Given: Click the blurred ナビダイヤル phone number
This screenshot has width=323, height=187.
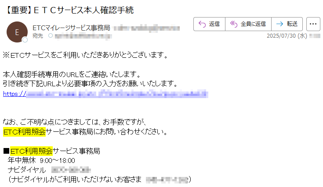Looking at the screenshot, I should [71, 170].
